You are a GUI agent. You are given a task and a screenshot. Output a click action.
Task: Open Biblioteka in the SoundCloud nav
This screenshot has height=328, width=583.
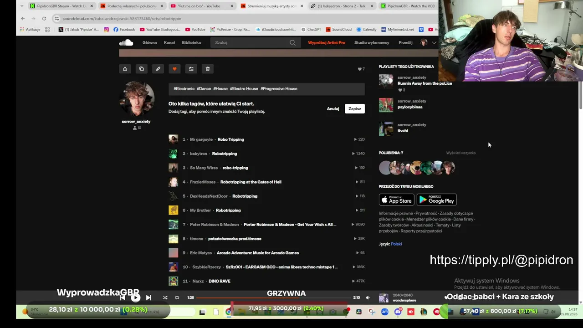tap(191, 42)
